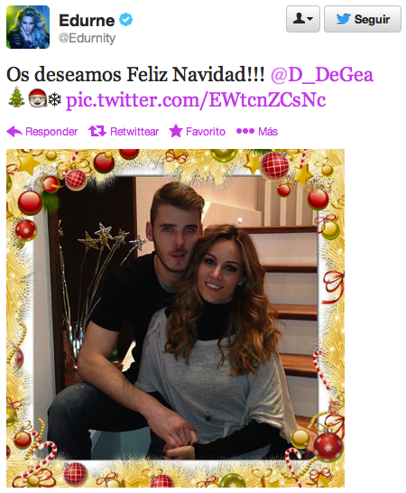The image size is (406, 493).
Task: Click the blue verified badge icon
Action: pos(126,20)
